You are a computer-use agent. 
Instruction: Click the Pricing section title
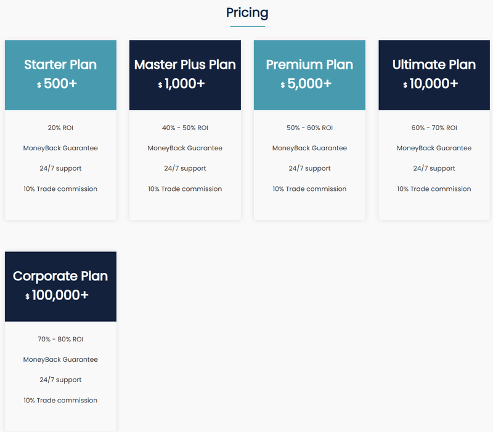click(x=247, y=13)
